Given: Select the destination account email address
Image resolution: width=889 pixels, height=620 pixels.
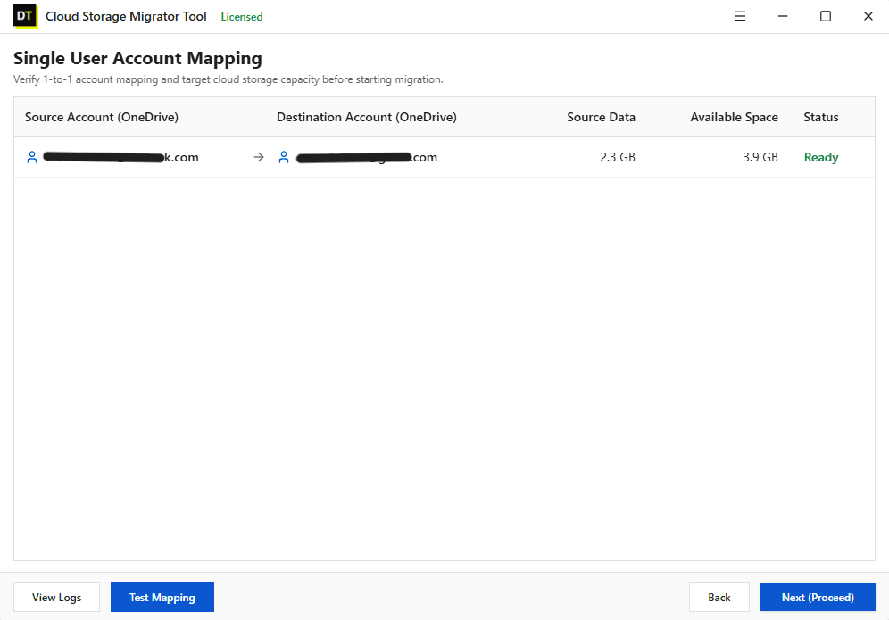Looking at the screenshot, I should point(367,157).
